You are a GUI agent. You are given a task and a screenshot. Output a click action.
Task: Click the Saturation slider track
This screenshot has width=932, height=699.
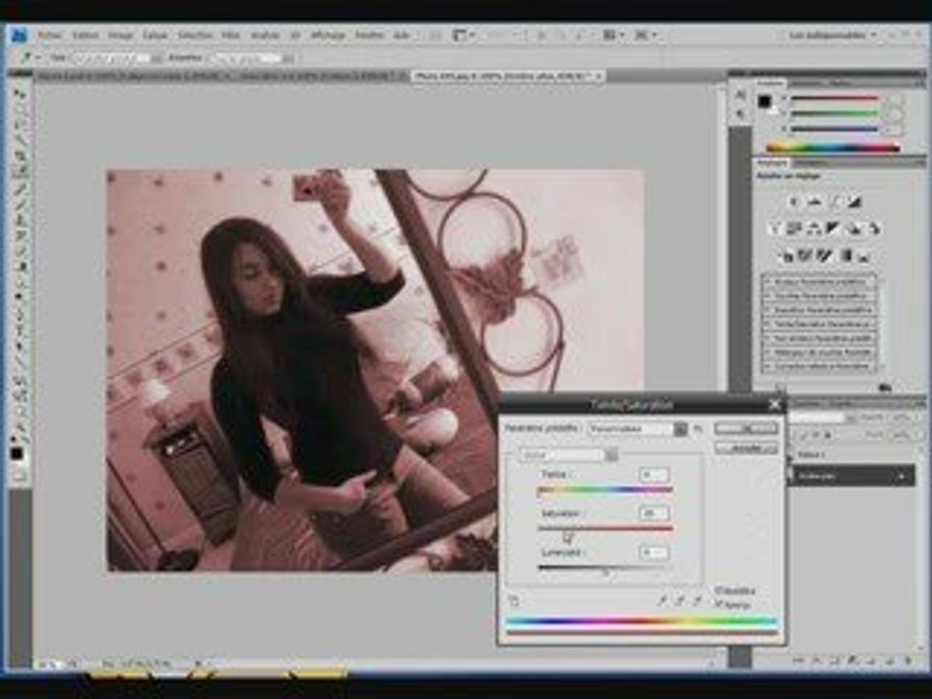[605, 528]
